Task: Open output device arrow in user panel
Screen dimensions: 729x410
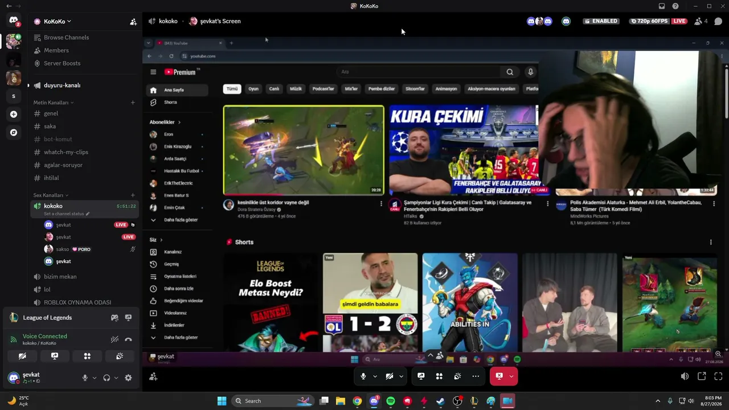Action: click(116, 378)
